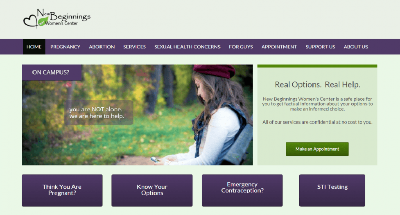This screenshot has width=400, height=215.
Task: Click the Real Options. Real Help. heading
Action: [317, 84]
